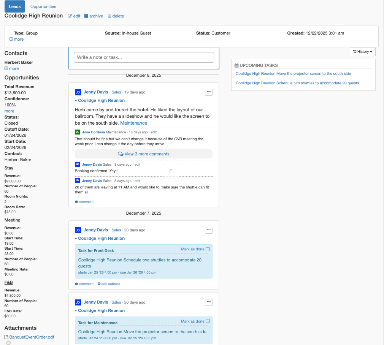The image size is (384, 345).
Task: Open the Stay section heading
Action: pyautogui.click(x=9, y=168)
